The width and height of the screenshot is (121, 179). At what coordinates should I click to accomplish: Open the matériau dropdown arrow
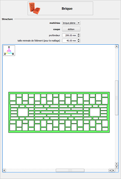tap(79, 23)
